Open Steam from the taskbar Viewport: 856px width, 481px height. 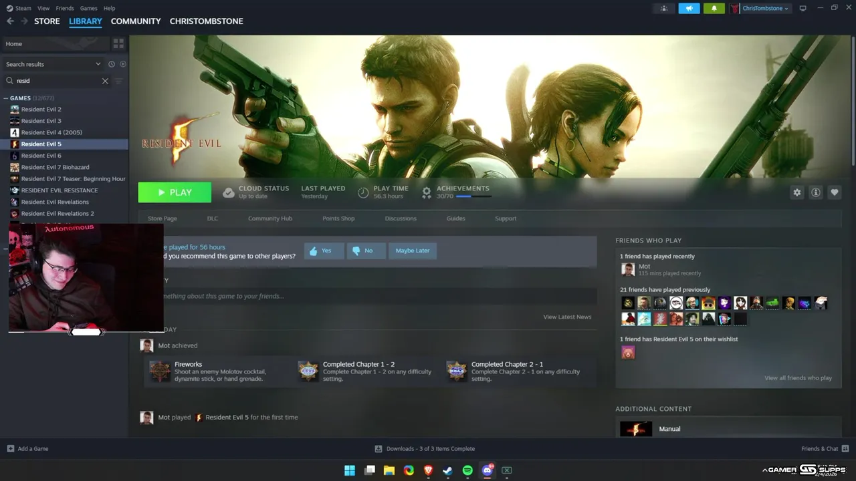coord(448,470)
